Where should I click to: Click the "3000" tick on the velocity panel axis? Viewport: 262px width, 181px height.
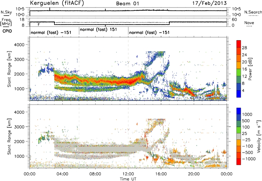click(x=19, y=127)
